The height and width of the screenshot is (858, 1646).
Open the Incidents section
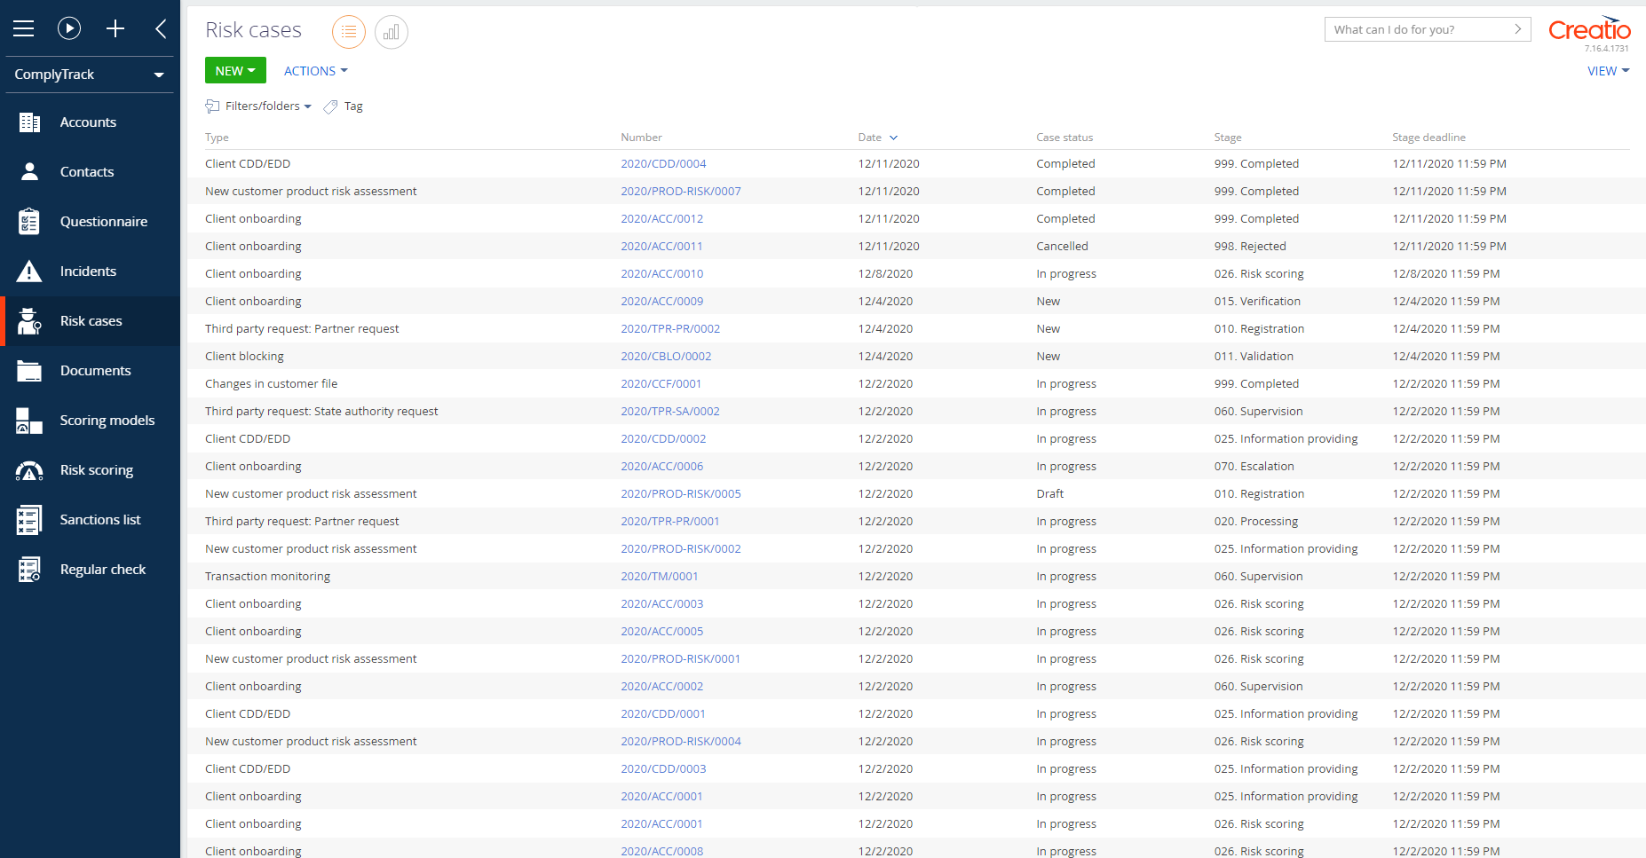(88, 272)
